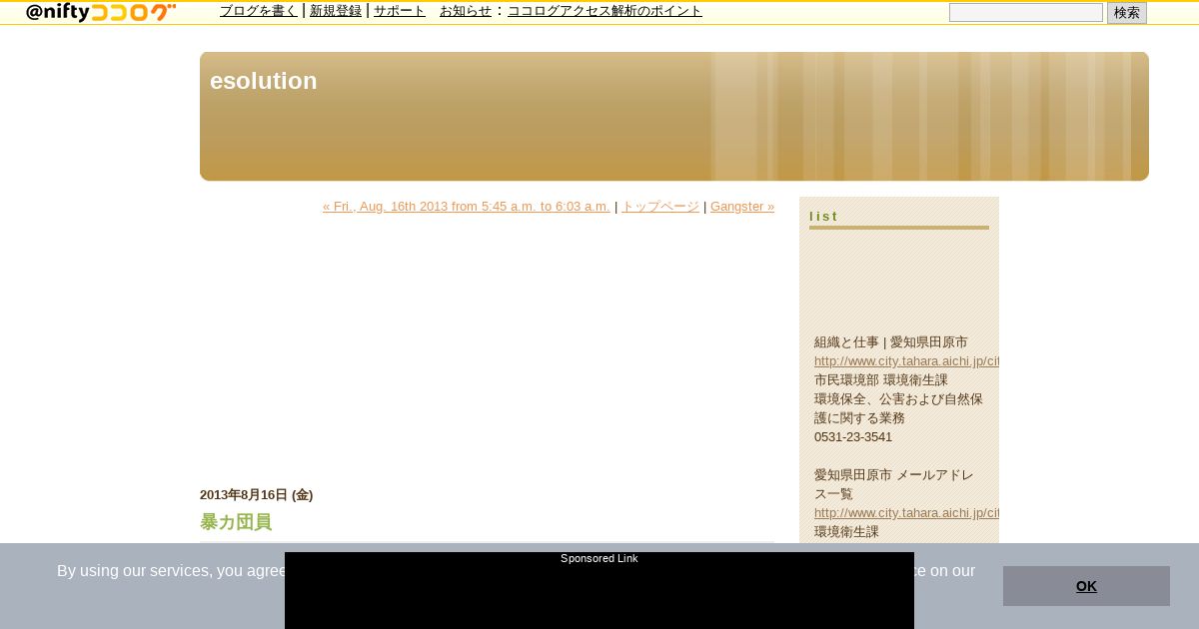This screenshot has width=1199, height=629.
Task: Go to next post Gangster
Action: point(742,207)
